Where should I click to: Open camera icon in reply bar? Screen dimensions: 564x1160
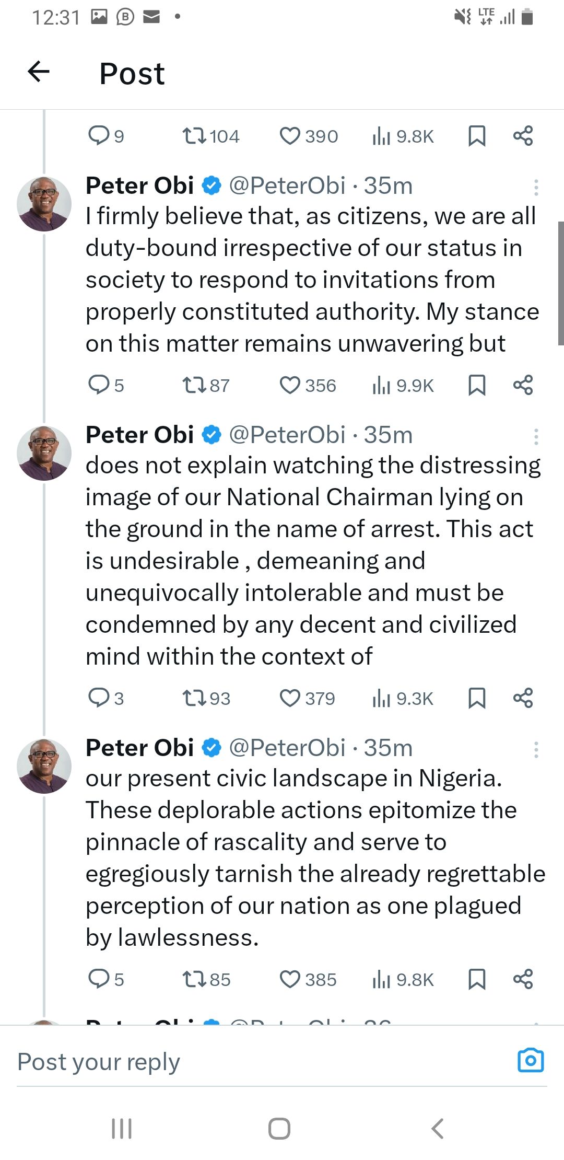531,1061
